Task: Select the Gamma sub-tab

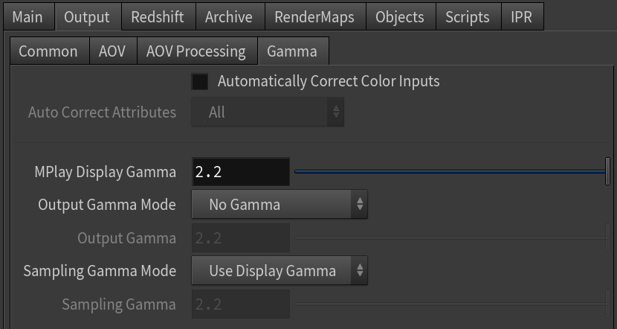Action: [x=293, y=51]
